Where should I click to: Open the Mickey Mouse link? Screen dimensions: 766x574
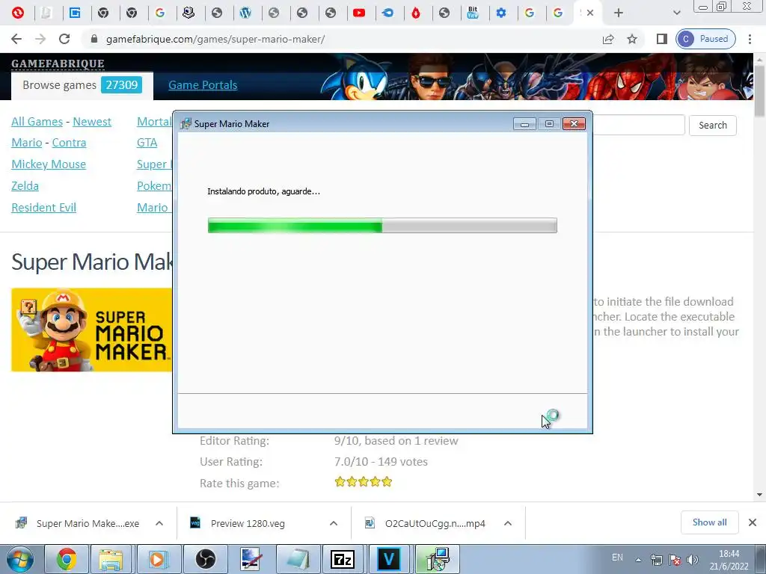pos(49,164)
